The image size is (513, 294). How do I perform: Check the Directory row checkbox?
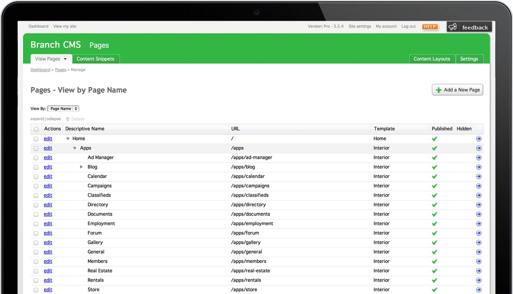(36, 205)
